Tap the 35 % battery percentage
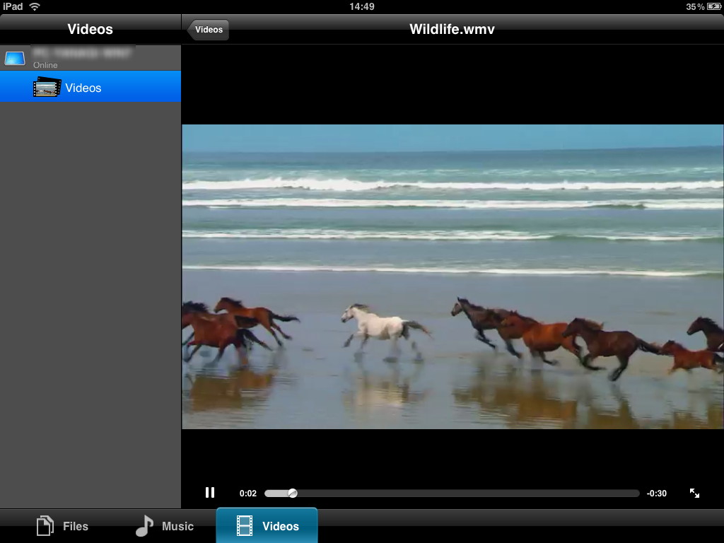 click(x=695, y=6)
